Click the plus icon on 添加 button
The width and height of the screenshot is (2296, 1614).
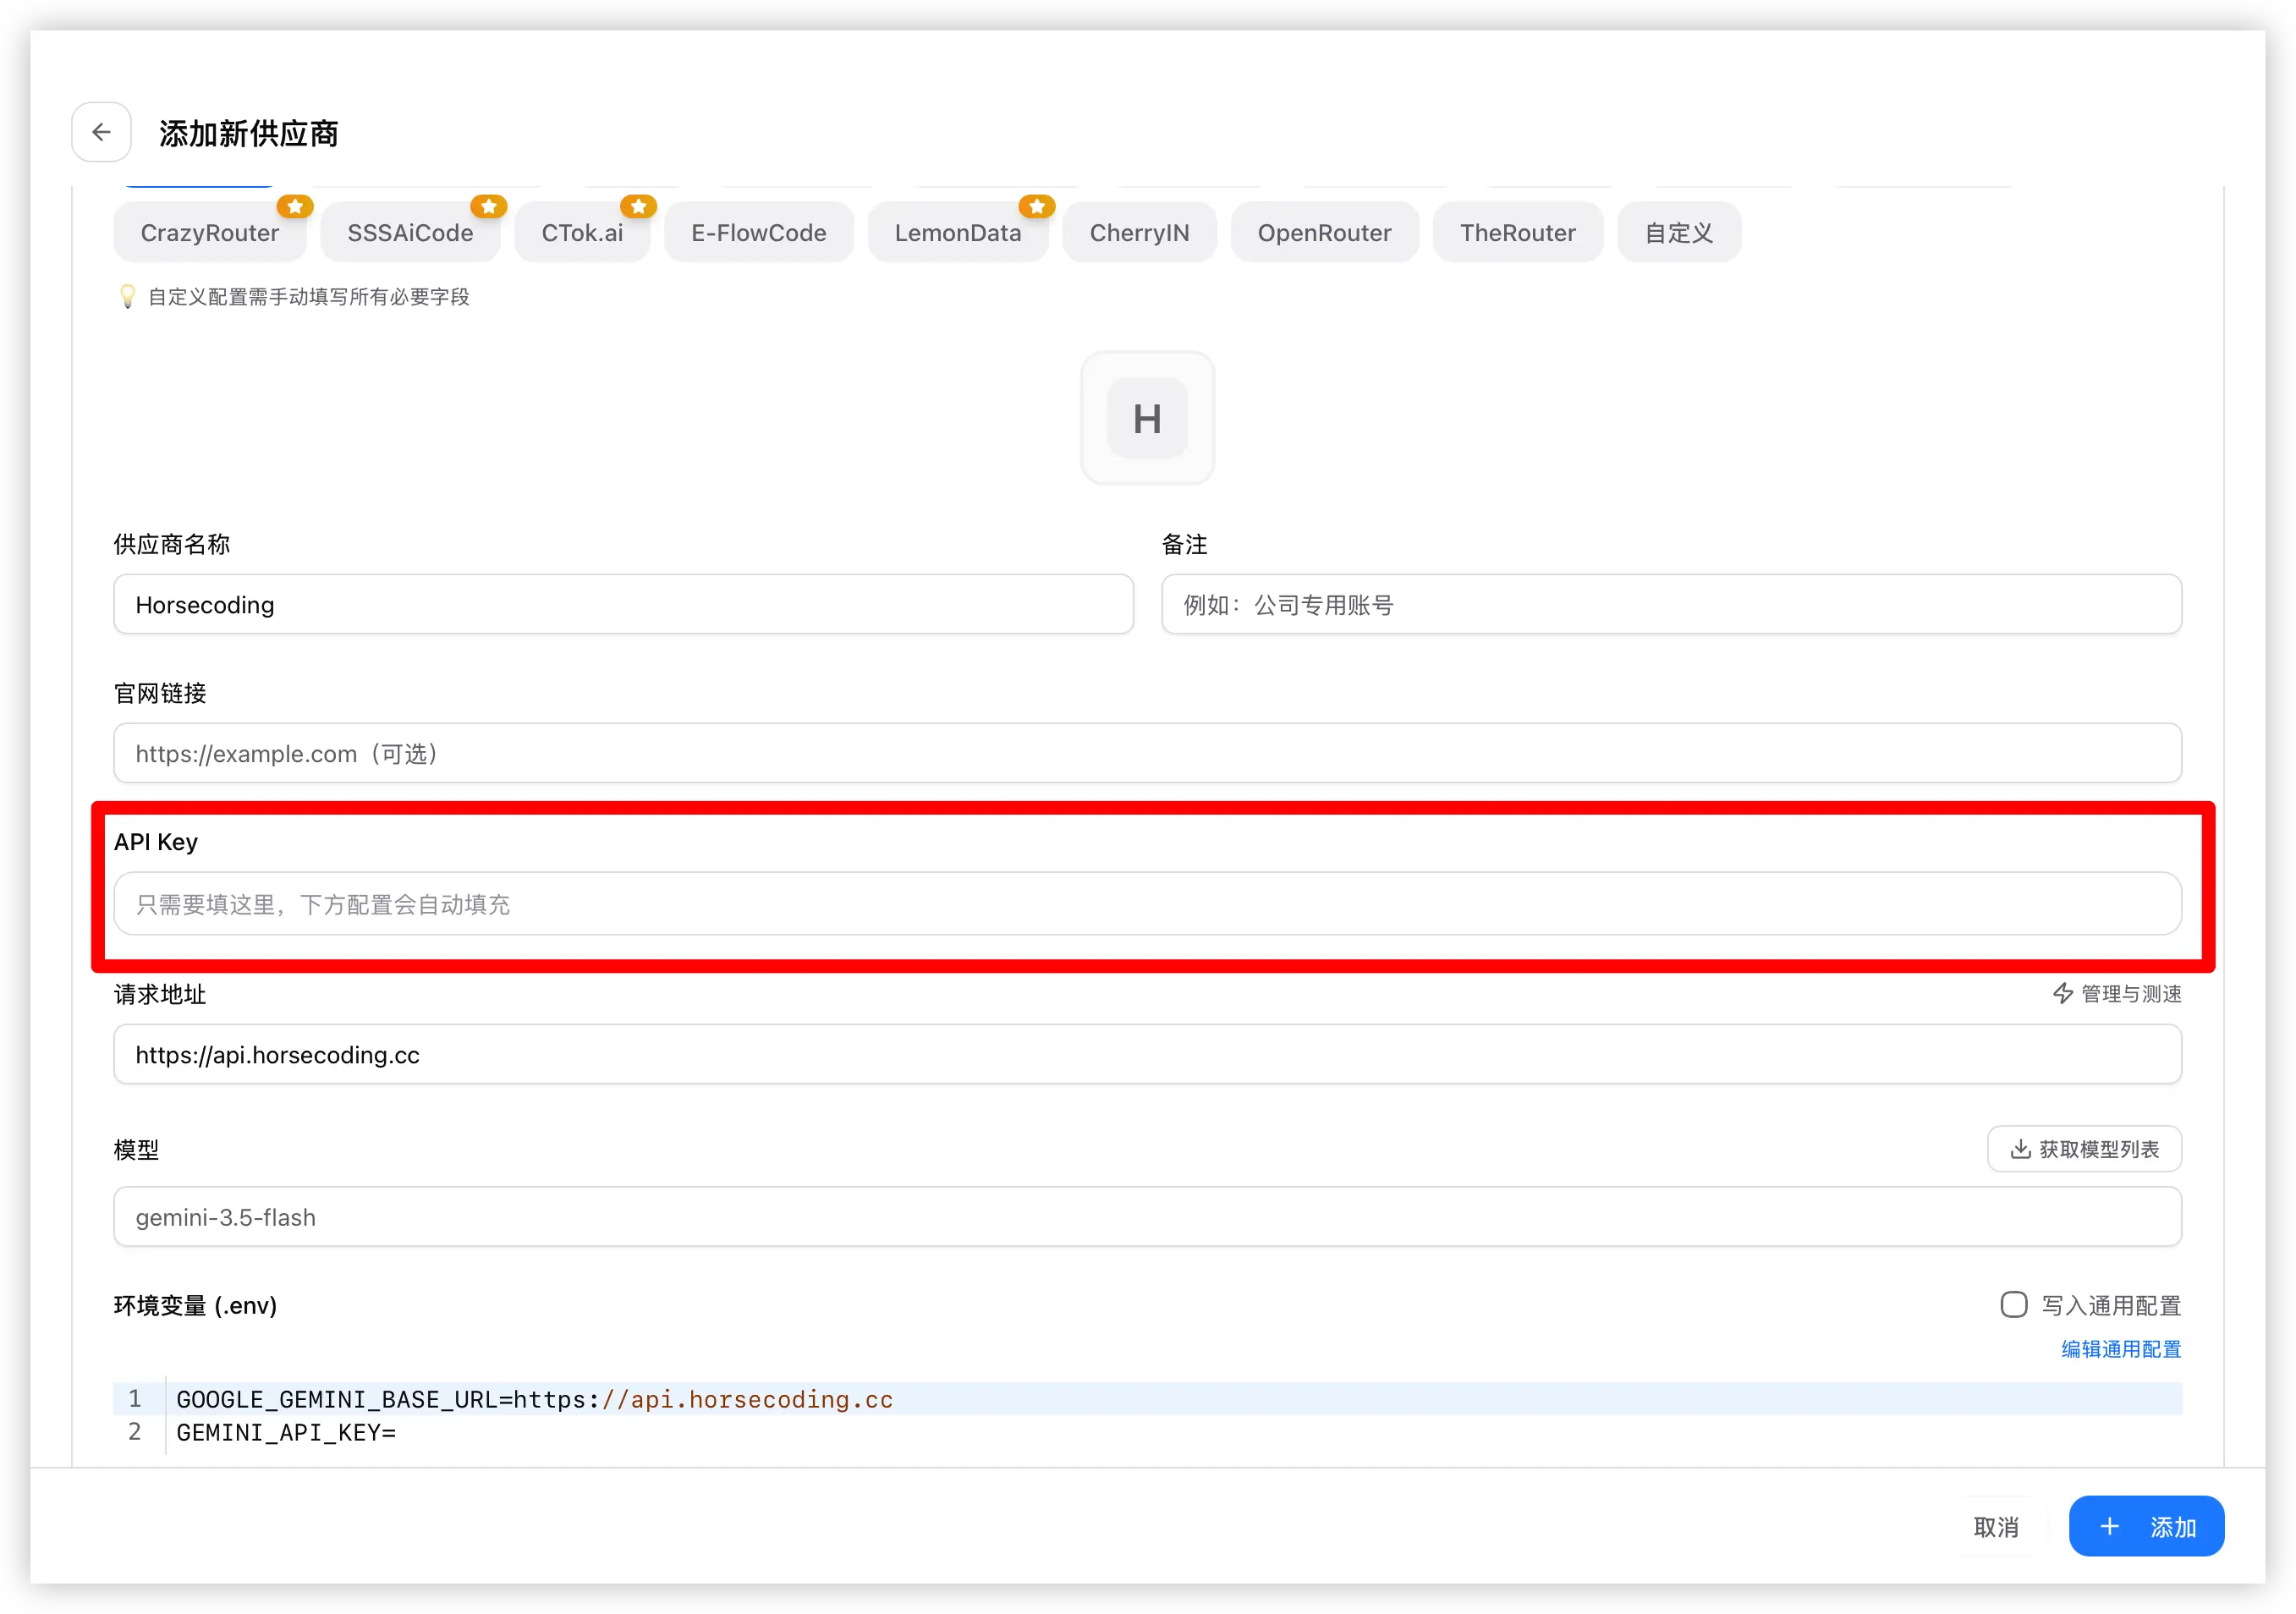point(2109,1526)
